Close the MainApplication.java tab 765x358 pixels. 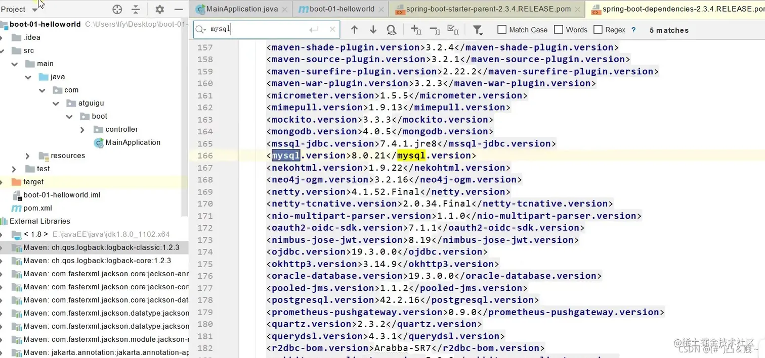[x=285, y=9]
